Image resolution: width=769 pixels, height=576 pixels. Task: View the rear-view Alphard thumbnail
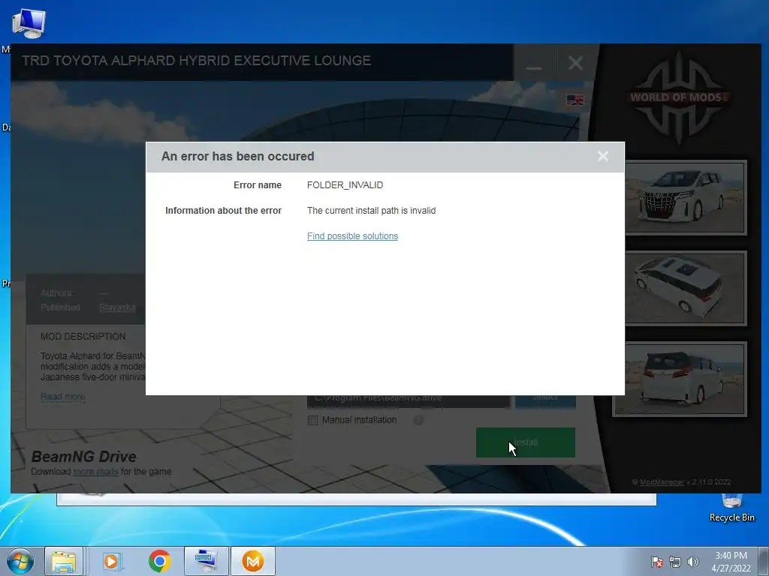680,379
